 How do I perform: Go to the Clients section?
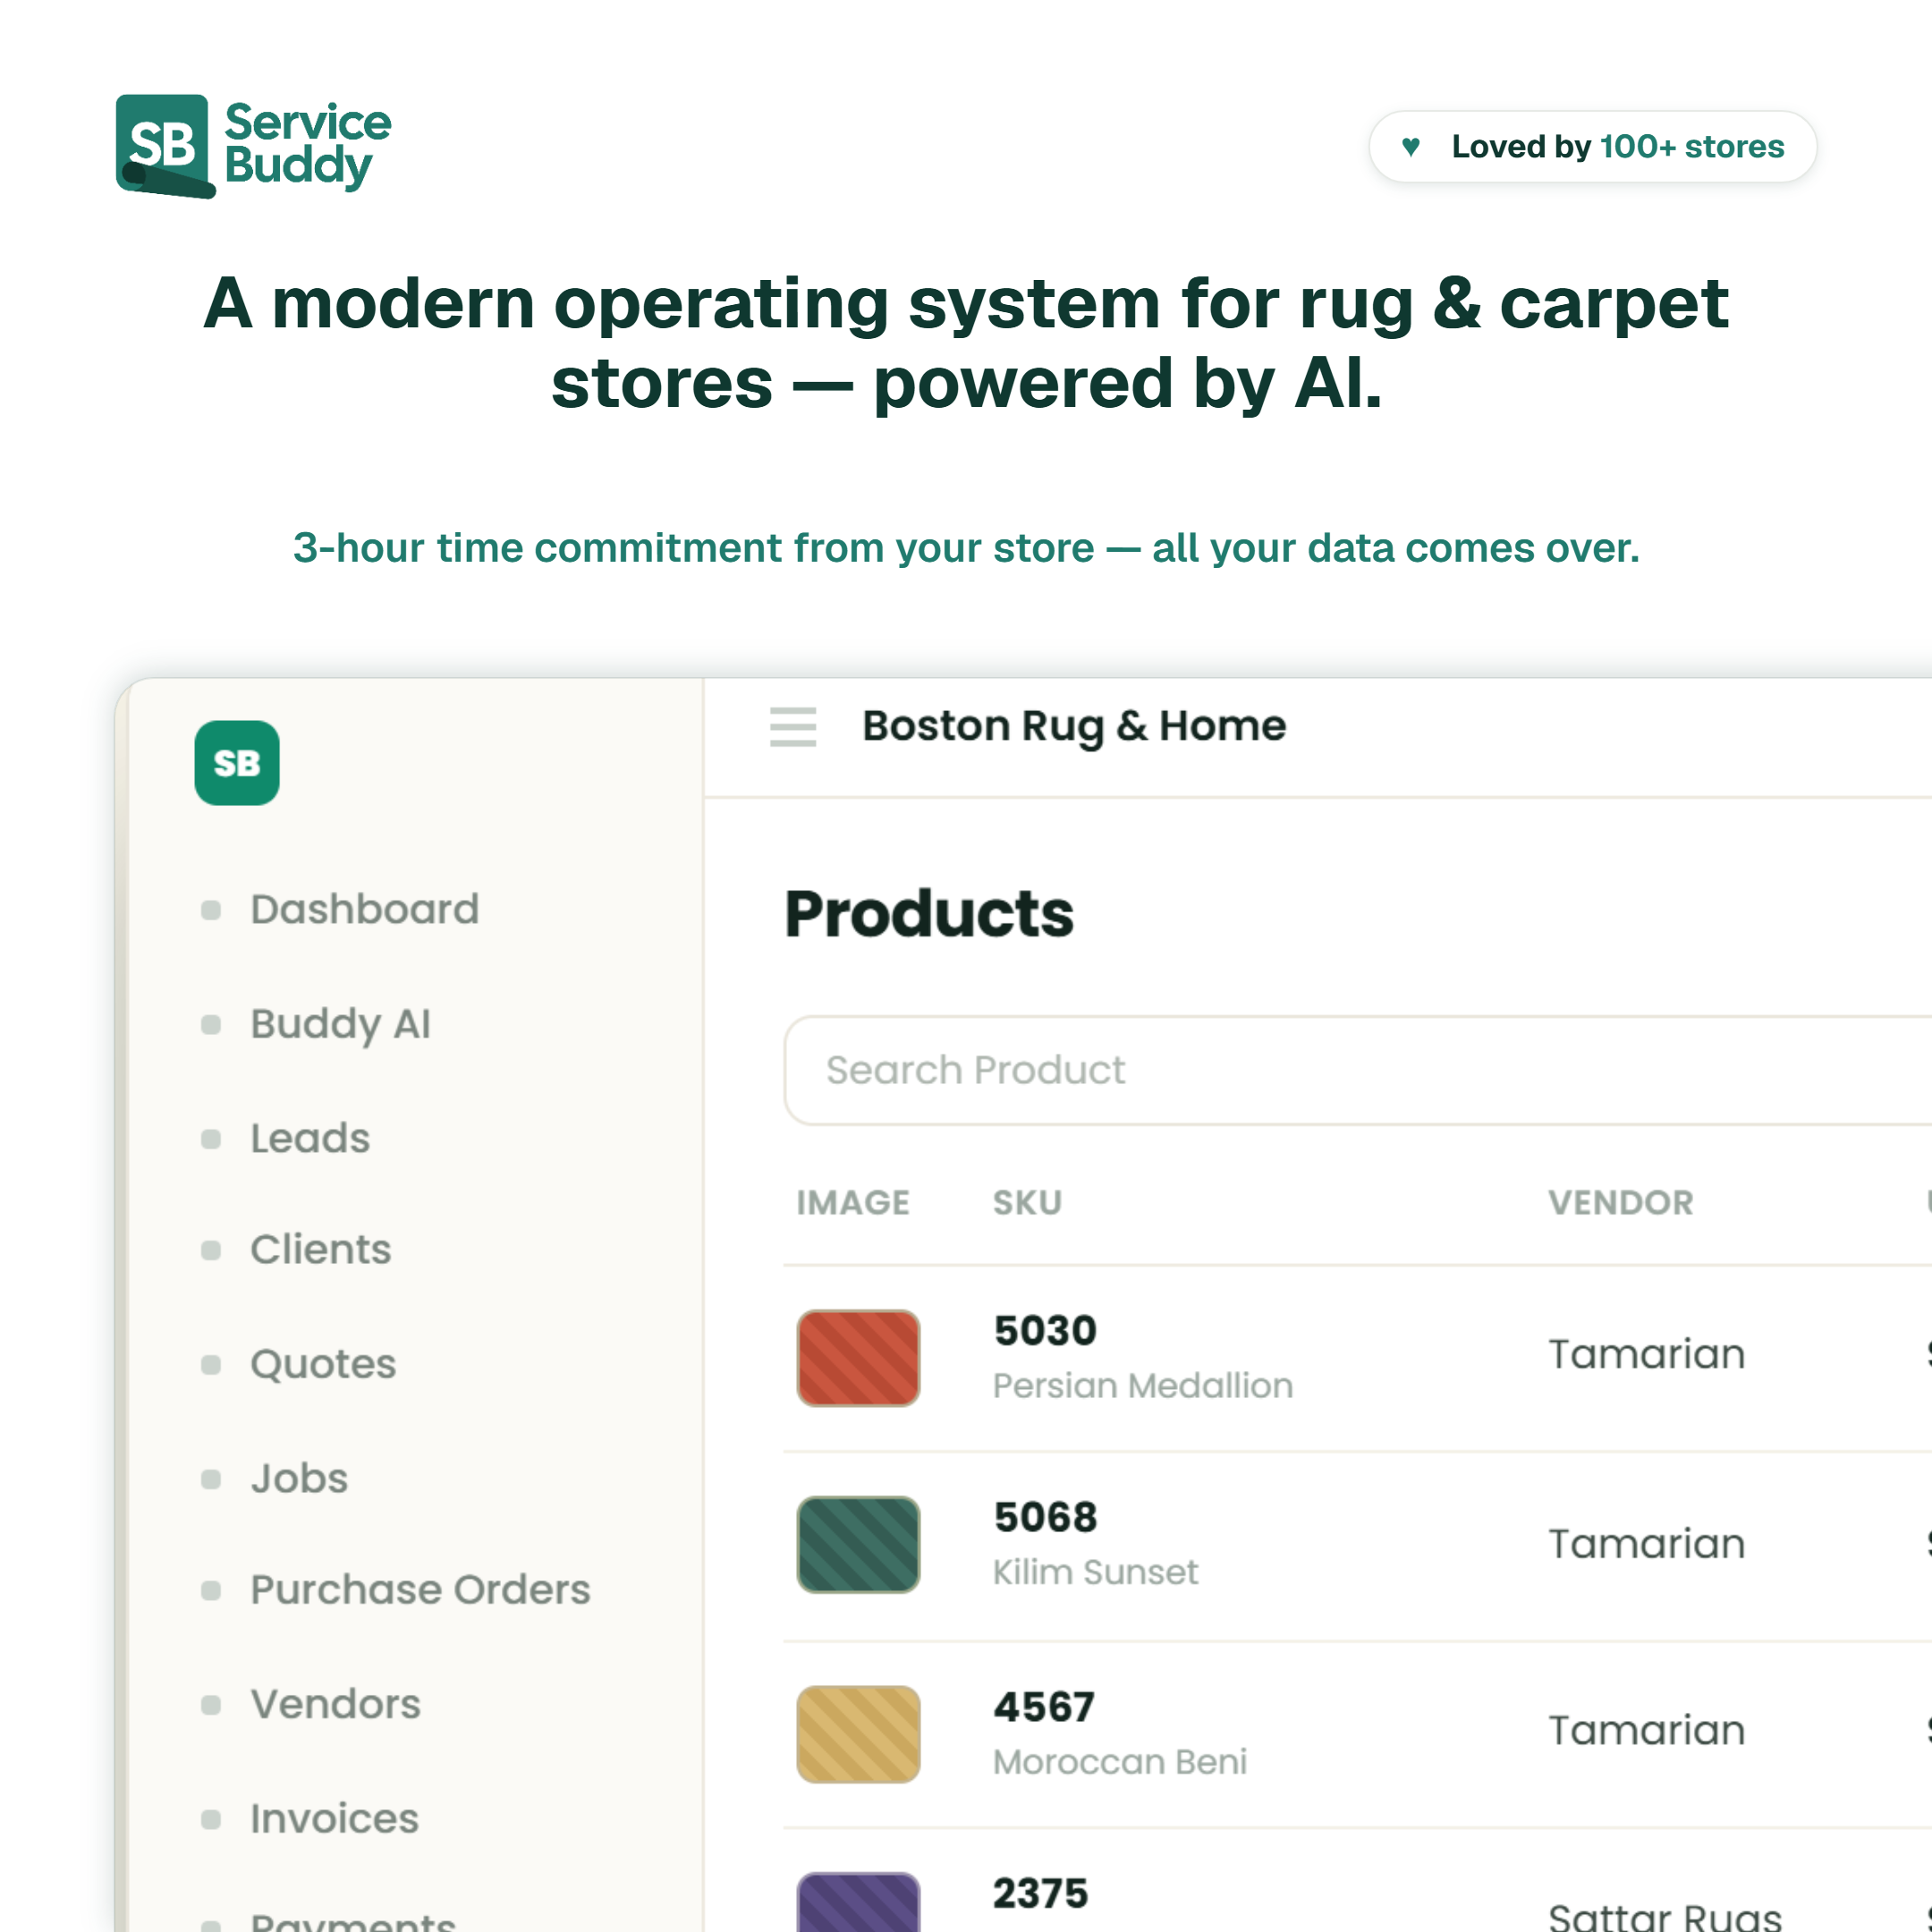tap(321, 1250)
